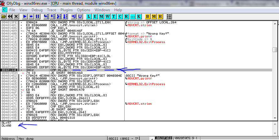
Task: Click the ASCII (ANSI column header
Action: click(x=124, y=138)
